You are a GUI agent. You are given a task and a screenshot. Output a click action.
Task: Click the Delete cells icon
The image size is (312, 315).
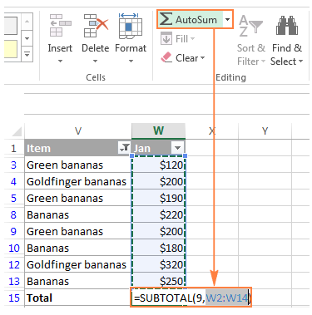96,26
